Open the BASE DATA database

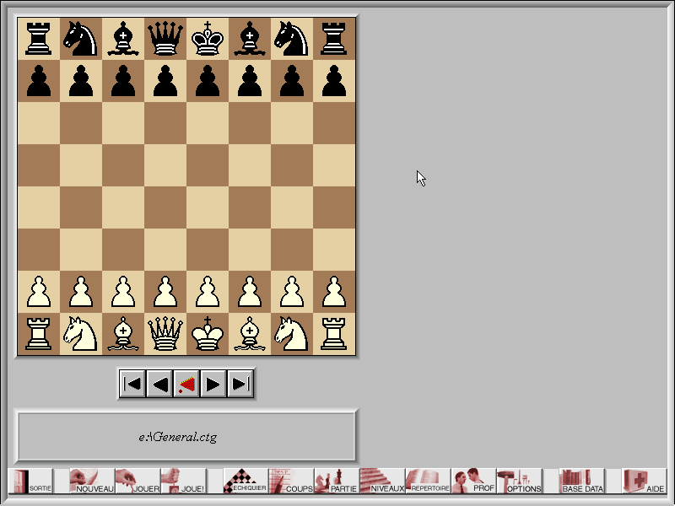click(581, 481)
